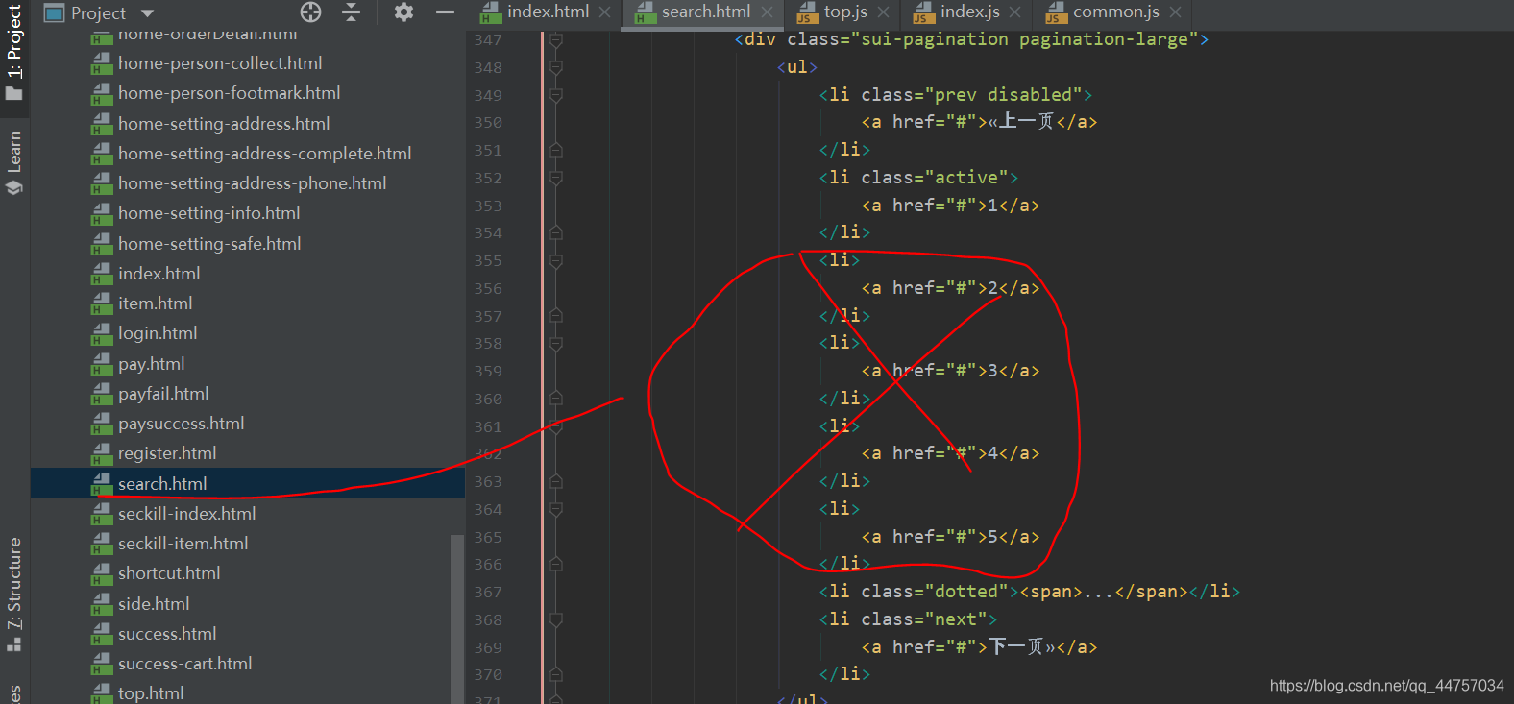Screen dimensions: 1514x704
Task: Select side.html in project tree
Action: tap(154, 604)
